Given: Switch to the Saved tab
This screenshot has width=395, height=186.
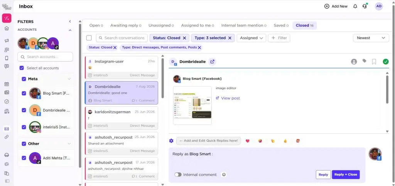Looking at the screenshot, I should pyautogui.click(x=281, y=25).
